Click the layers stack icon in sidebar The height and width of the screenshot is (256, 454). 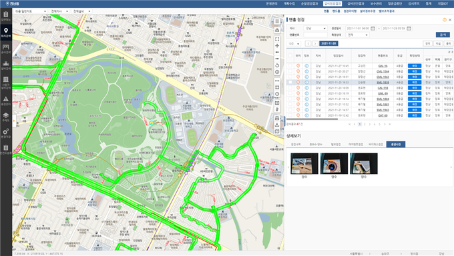click(6, 117)
